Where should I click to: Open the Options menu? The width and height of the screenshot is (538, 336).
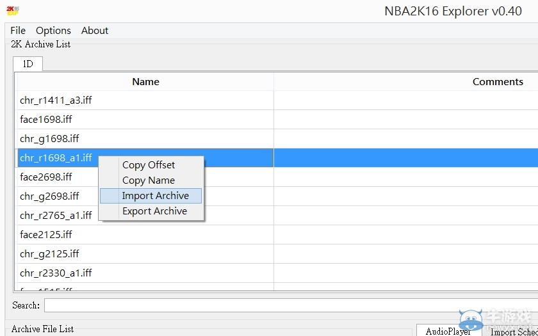(x=53, y=31)
